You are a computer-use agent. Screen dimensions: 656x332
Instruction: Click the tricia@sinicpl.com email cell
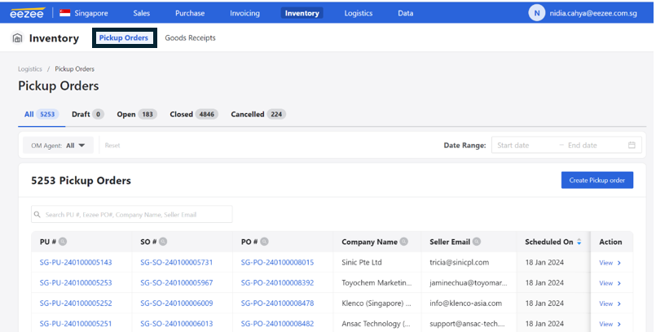459,262
